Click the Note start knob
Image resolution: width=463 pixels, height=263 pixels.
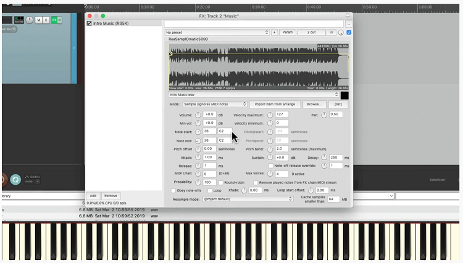pyautogui.click(x=198, y=132)
